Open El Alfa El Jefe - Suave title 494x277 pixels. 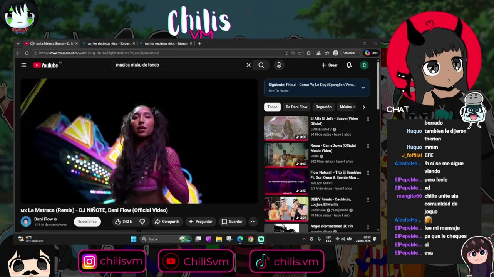[x=334, y=121]
